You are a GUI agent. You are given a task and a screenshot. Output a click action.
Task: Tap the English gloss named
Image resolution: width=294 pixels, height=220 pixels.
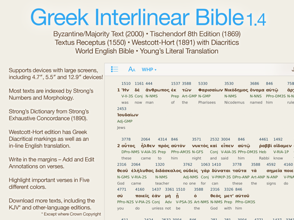tap(256, 103)
